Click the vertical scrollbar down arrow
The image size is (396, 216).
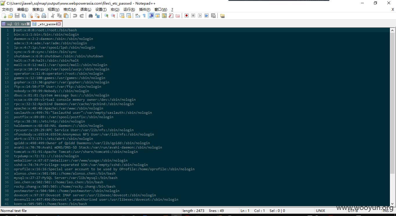coord(393,204)
